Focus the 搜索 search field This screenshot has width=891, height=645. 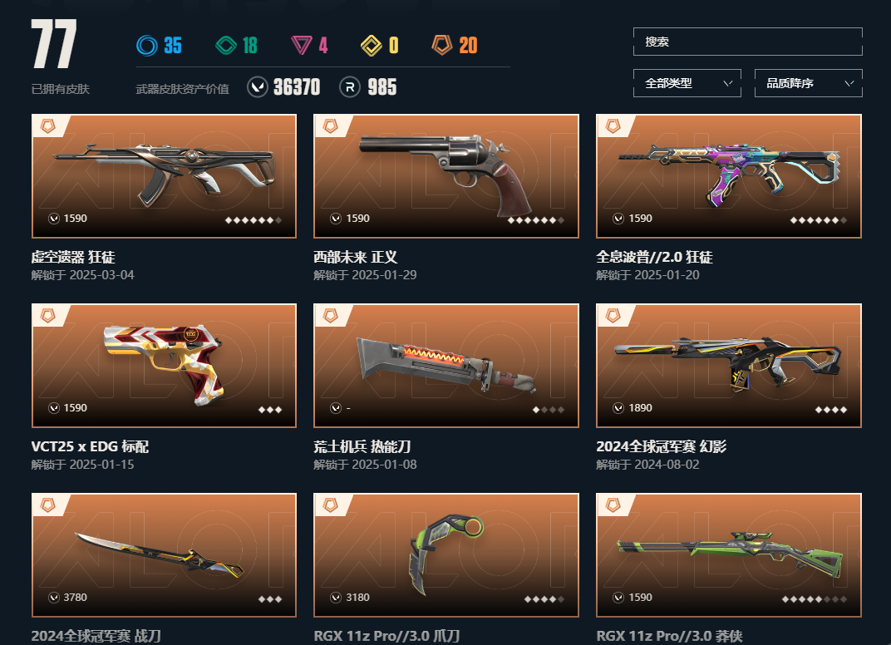pos(748,42)
